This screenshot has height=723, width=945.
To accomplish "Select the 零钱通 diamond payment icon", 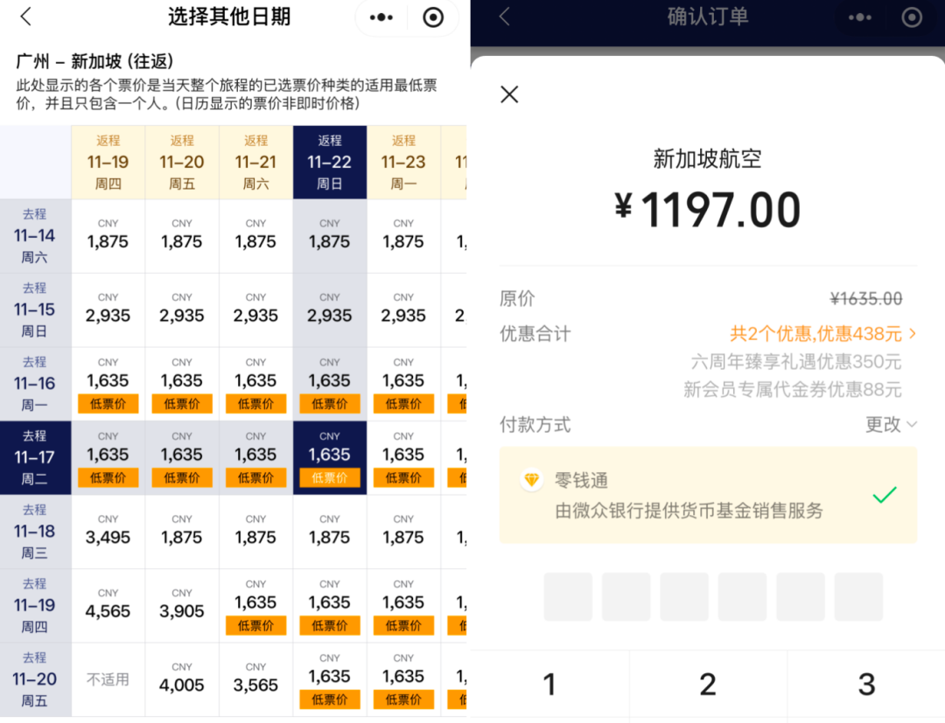I will (532, 480).
